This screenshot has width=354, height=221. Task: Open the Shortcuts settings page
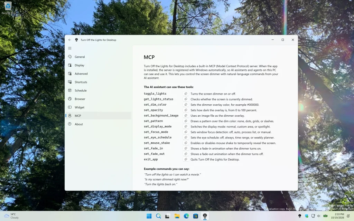point(99,82)
